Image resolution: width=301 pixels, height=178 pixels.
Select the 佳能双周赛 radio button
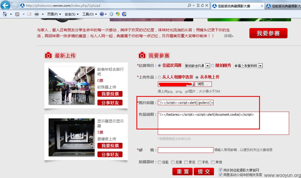159,66
